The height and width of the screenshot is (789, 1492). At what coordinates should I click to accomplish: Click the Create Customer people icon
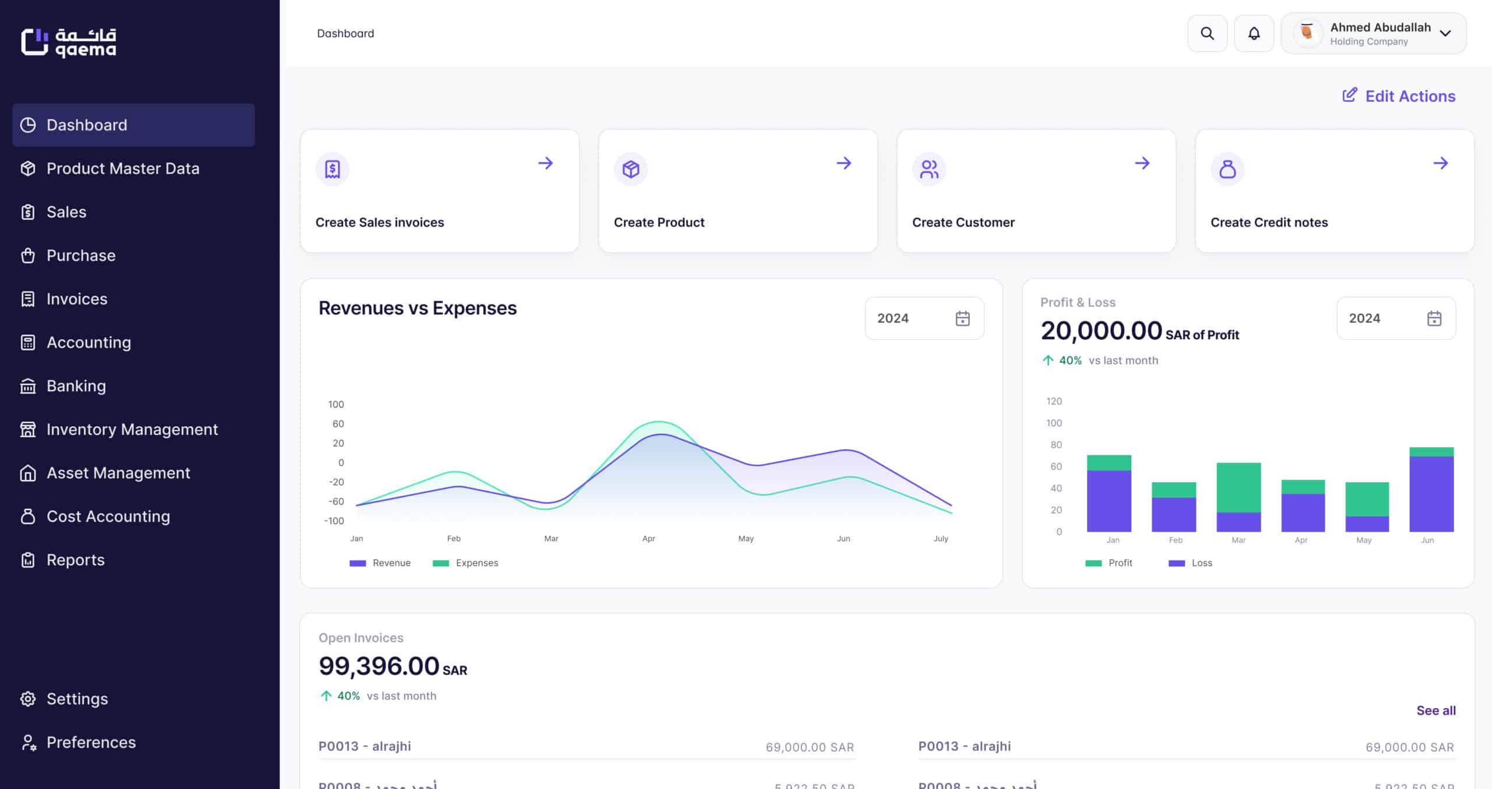click(x=929, y=169)
